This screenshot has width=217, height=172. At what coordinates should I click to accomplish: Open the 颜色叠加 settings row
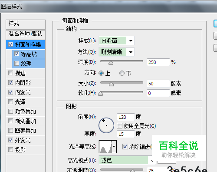[26, 111]
